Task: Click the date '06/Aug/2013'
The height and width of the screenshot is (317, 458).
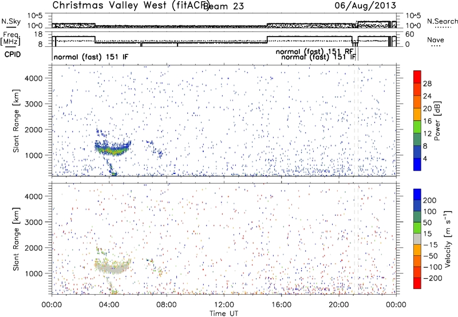Action: 365,6
